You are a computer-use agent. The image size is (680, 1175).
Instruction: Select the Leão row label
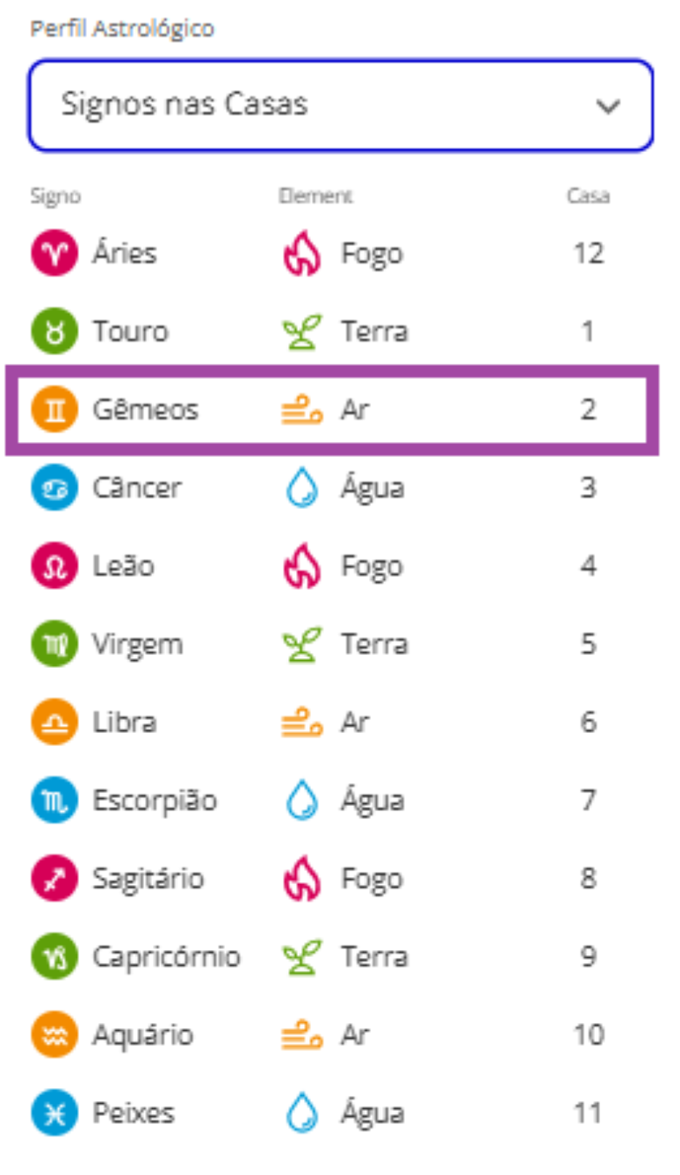click(123, 567)
